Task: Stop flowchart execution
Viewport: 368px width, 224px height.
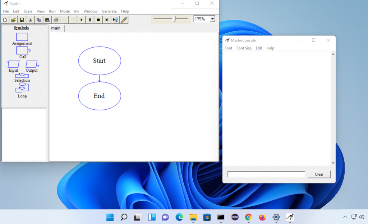Action: tap(98, 19)
